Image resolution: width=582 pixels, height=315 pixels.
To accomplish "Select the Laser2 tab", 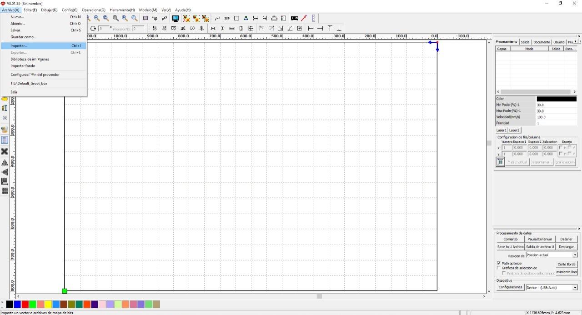I will click(x=514, y=130).
